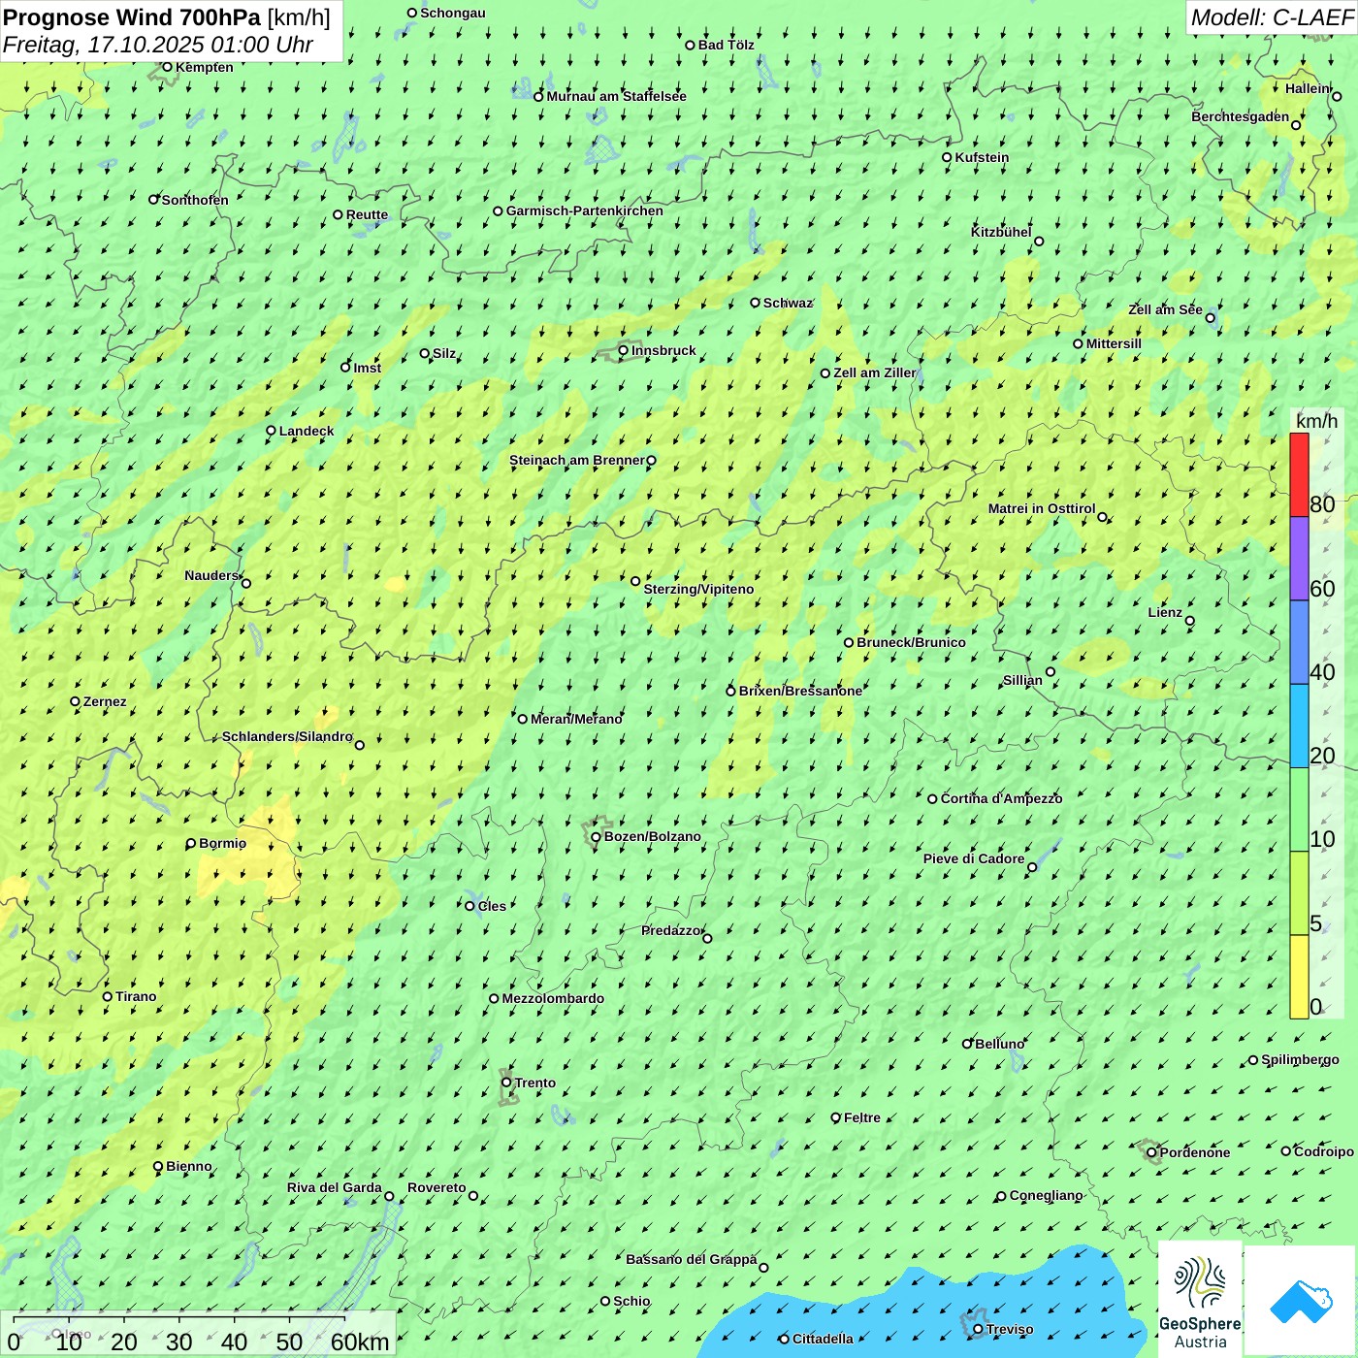Viewport: 1358px width, 1358px height.
Task: Click the Sillian label
Action: click(1022, 680)
